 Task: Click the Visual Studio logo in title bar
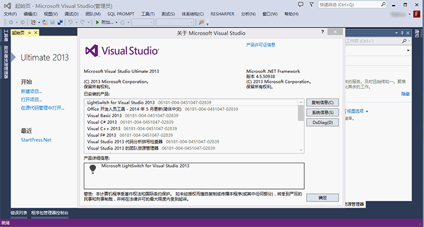click(7, 6)
